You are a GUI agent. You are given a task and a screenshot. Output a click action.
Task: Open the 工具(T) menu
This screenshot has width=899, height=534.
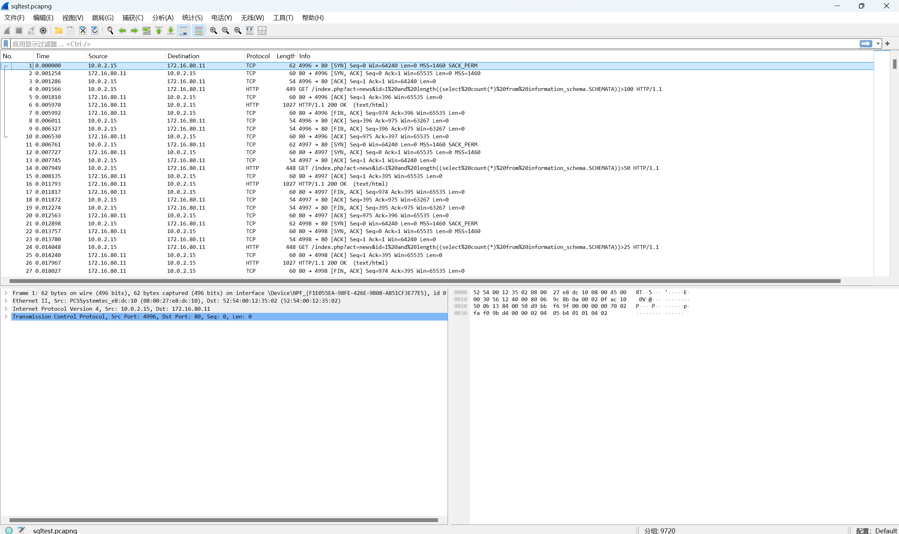283,18
